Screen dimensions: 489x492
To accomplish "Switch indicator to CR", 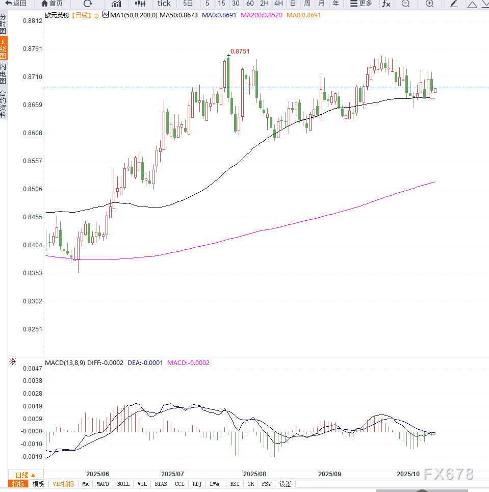I will (250, 484).
